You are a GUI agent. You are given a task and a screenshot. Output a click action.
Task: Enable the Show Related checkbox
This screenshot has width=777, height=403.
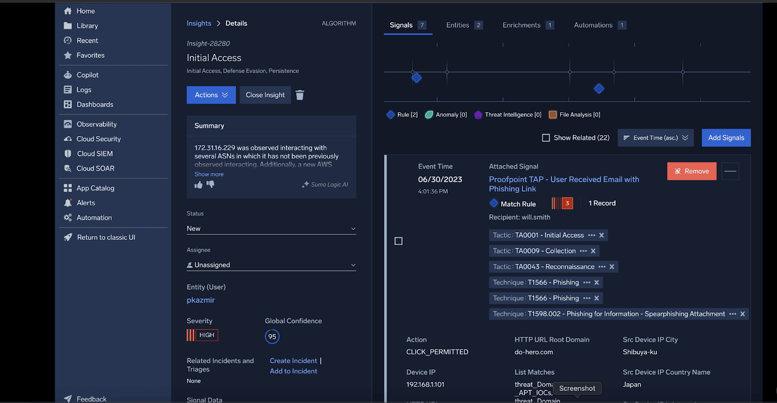546,138
